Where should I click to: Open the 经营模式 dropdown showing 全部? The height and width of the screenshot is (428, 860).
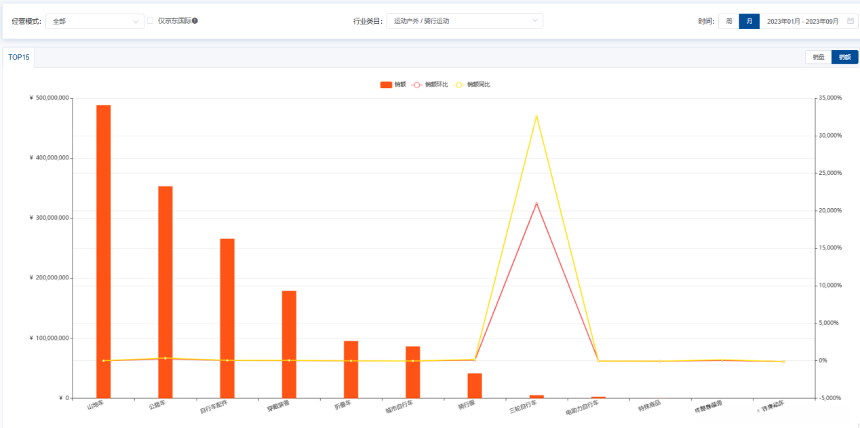click(95, 21)
